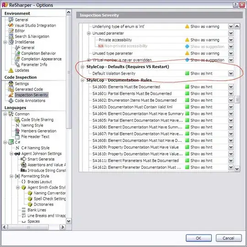Click the General icon under Environment
This screenshot has height=247, width=247.
click(11, 20)
